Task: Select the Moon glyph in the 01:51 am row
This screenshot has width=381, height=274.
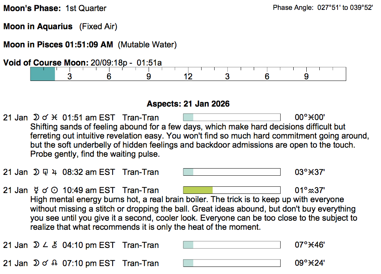Action: [x=37, y=118]
